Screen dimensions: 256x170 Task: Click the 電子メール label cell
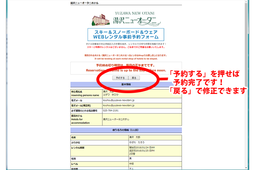pos(86,100)
